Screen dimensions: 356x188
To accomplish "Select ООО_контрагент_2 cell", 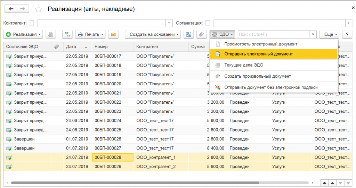I will 161,167.
